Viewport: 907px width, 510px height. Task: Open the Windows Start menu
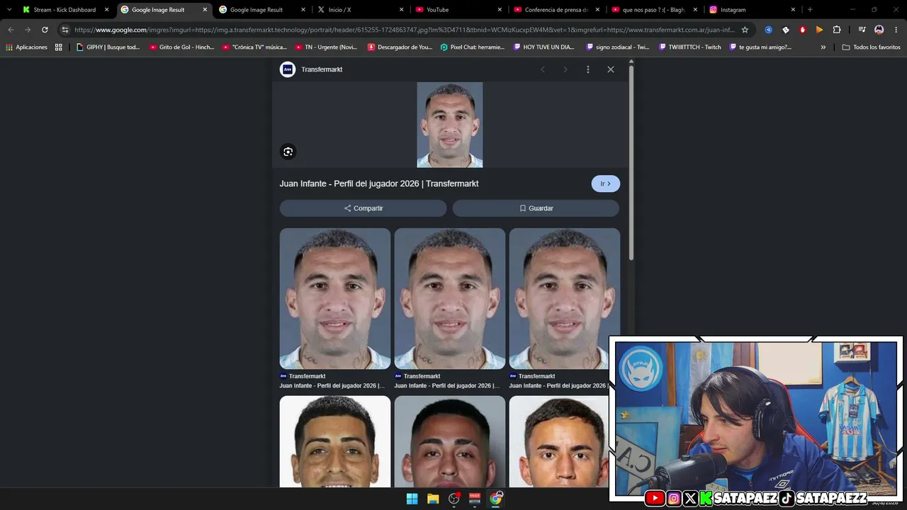coord(412,499)
